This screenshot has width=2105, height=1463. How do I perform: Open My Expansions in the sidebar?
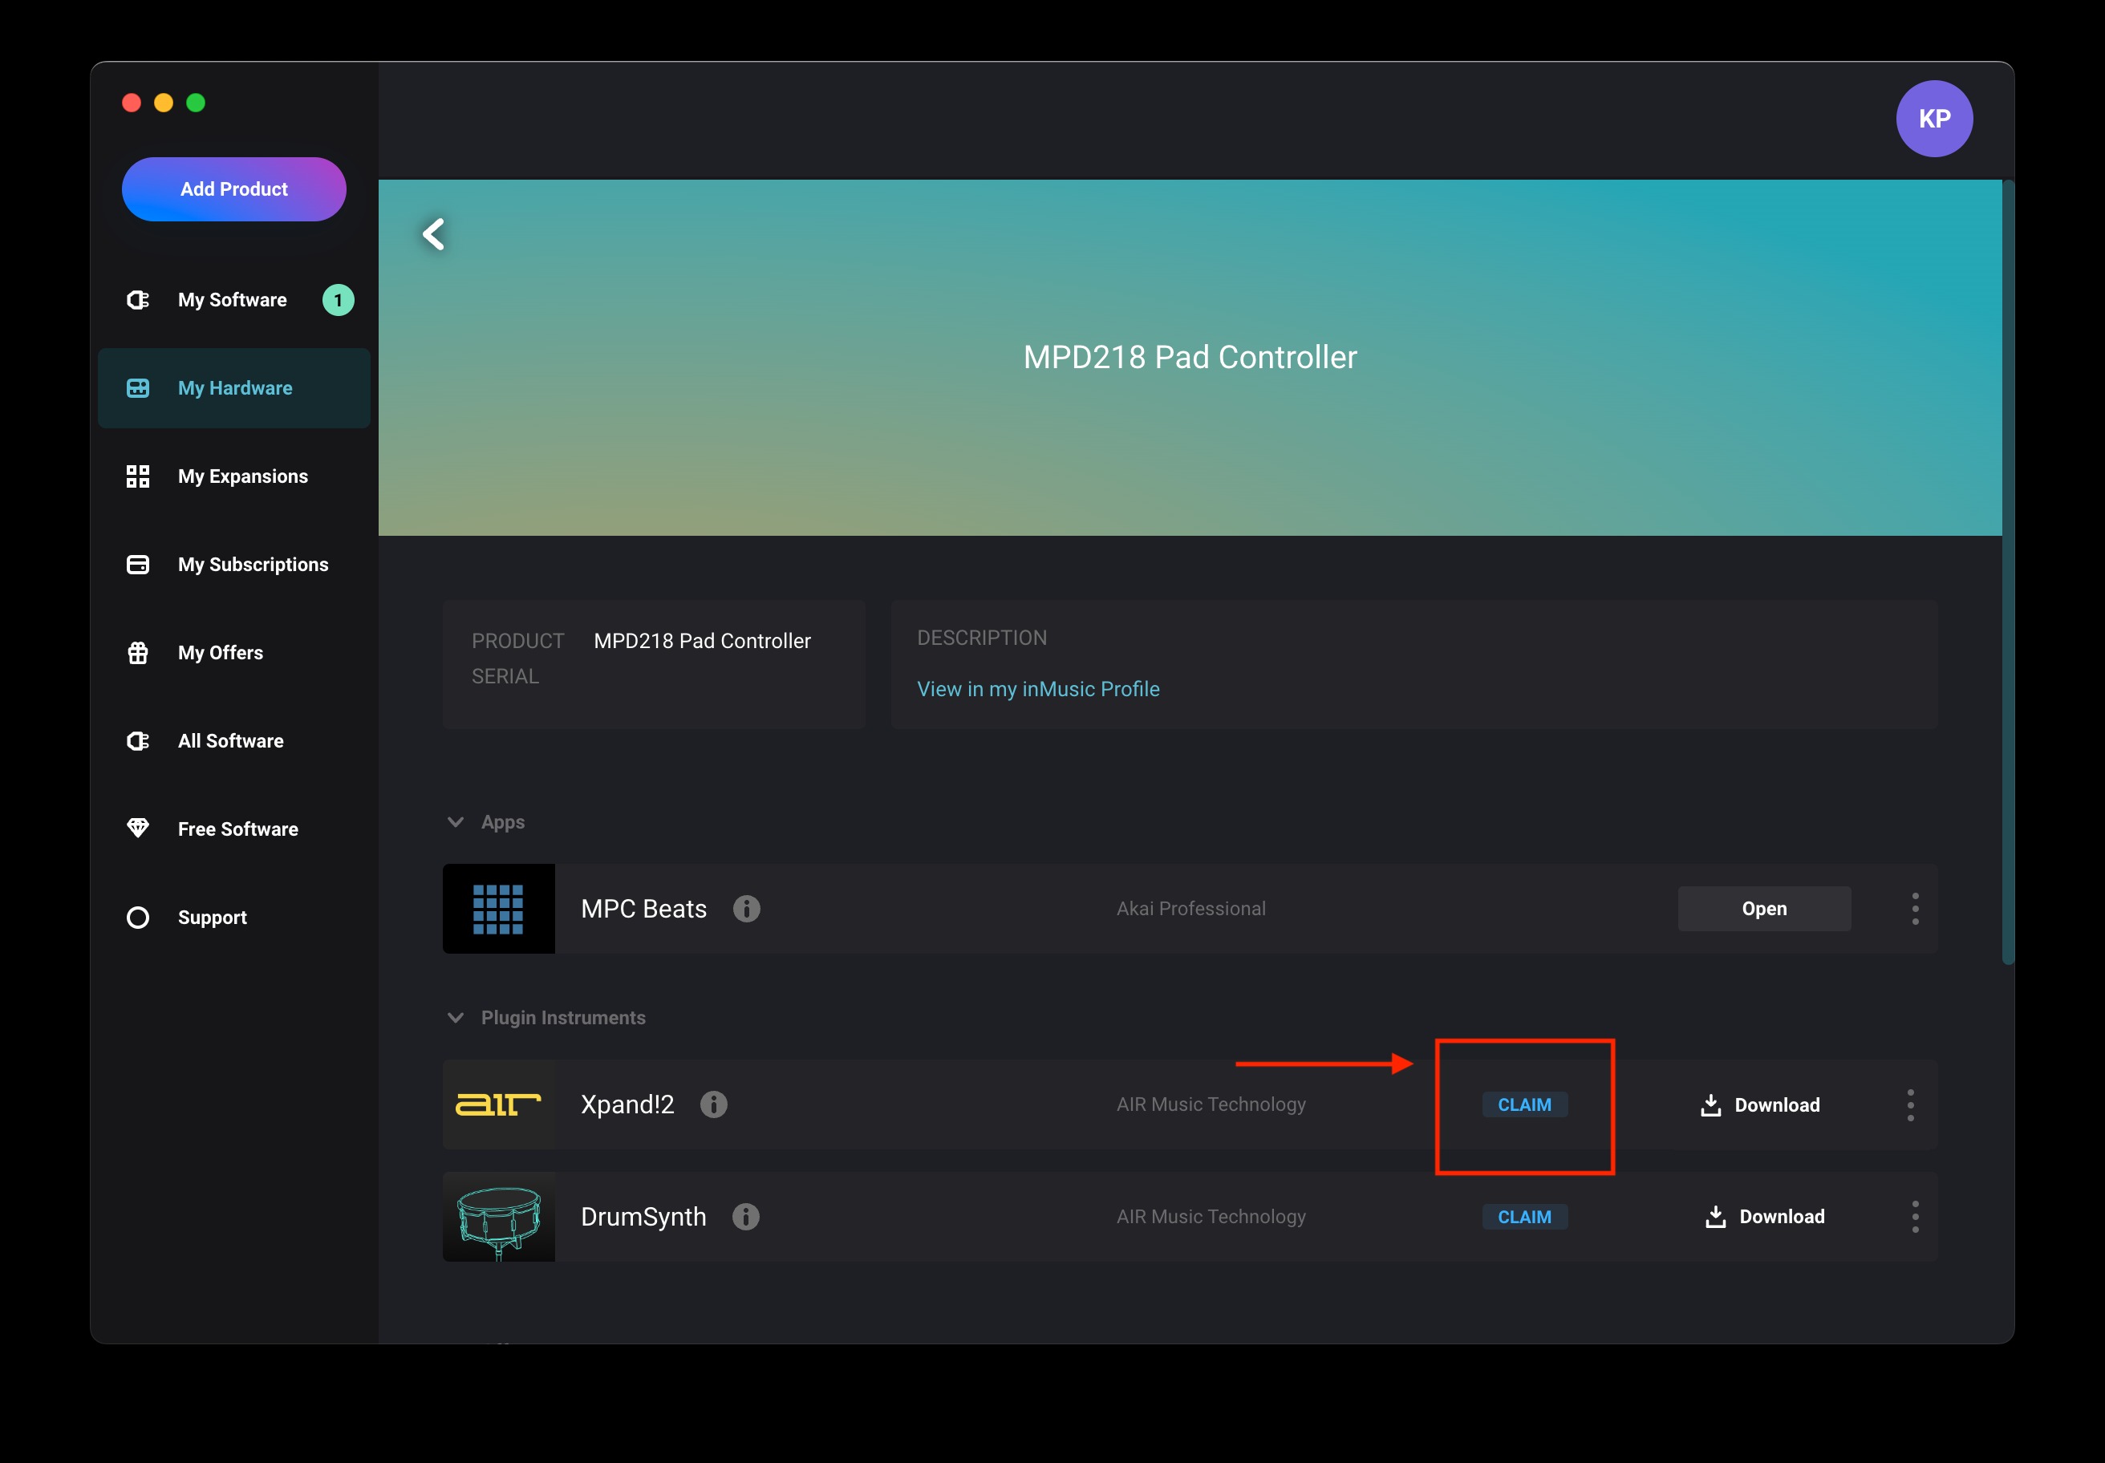click(x=242, y=476)
